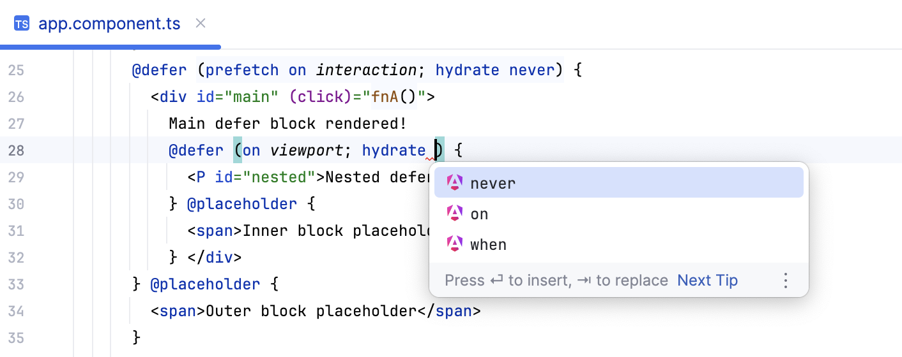
Task: Open the completion popup three-dot options menu
Action: click(786, 280)
